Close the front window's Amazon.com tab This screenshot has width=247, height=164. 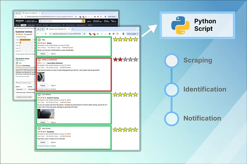69,29
